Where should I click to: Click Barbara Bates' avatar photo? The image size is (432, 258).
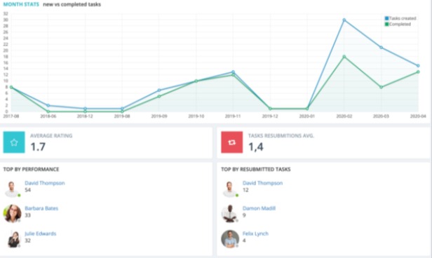pyautogui.click(x=12, y=213)
